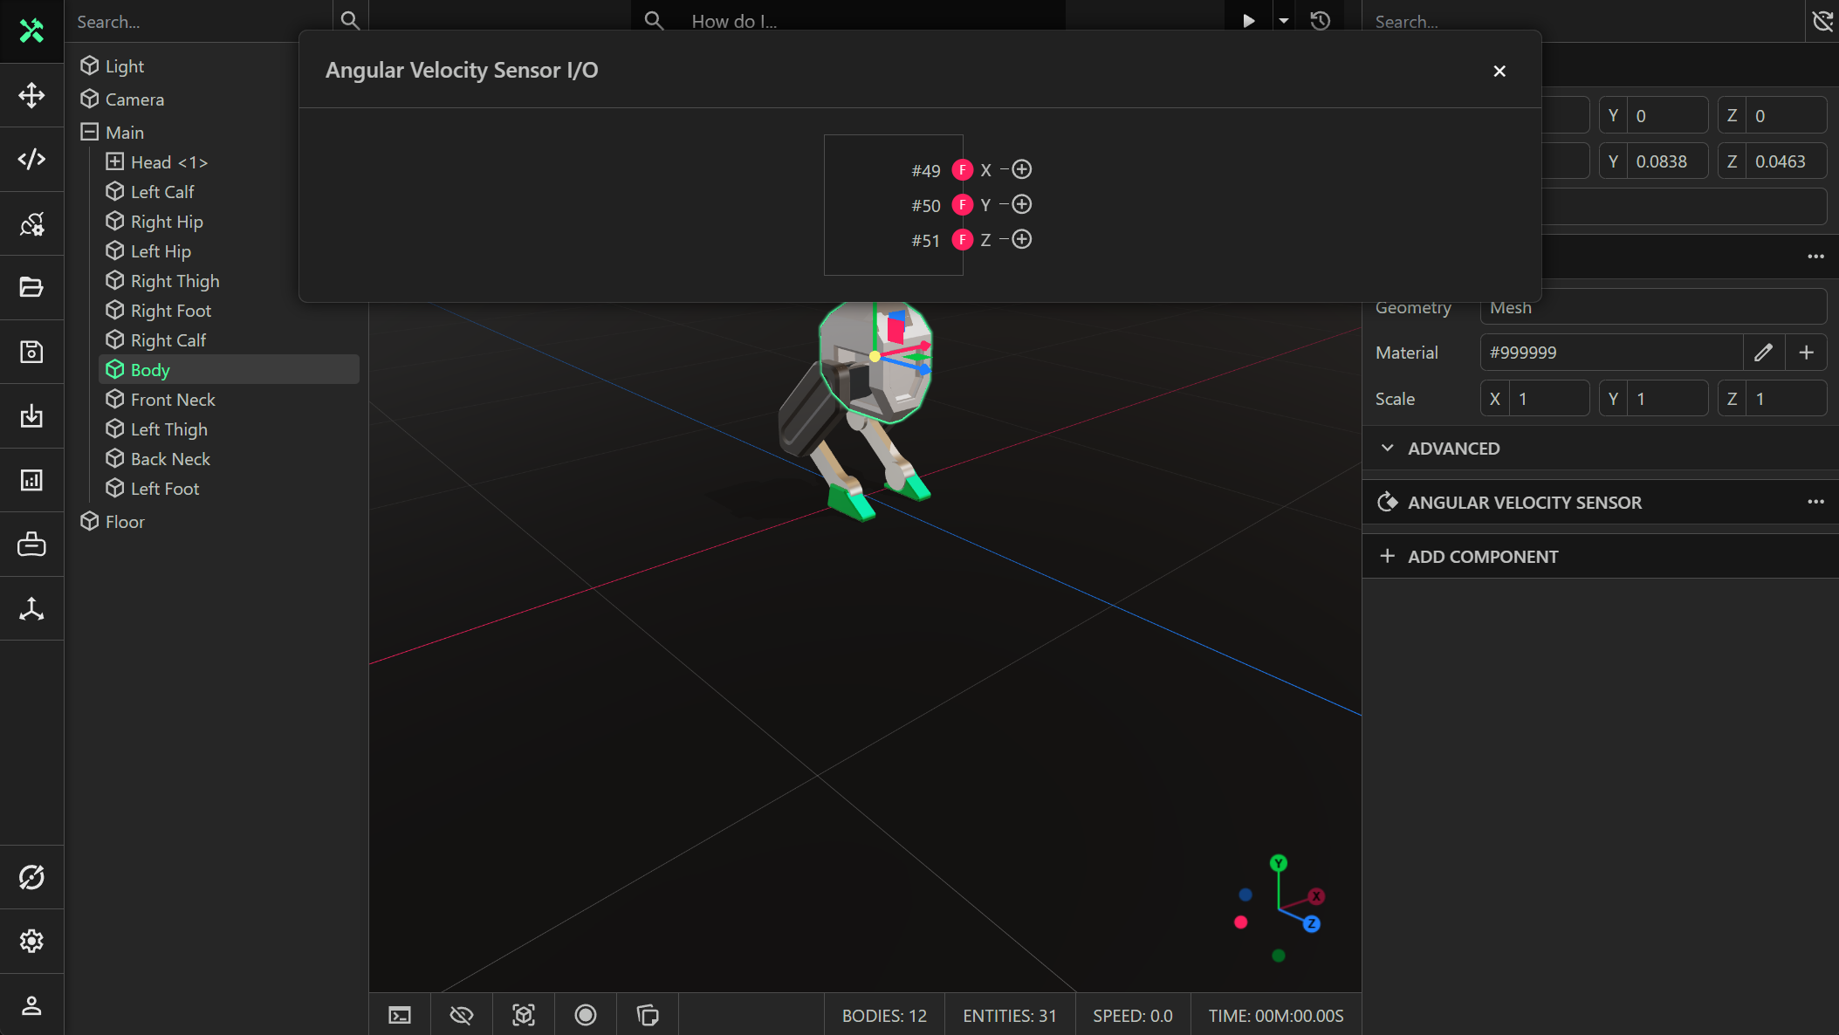
Task: Expand the Head <1> tree node
Action: coord(114,161)
